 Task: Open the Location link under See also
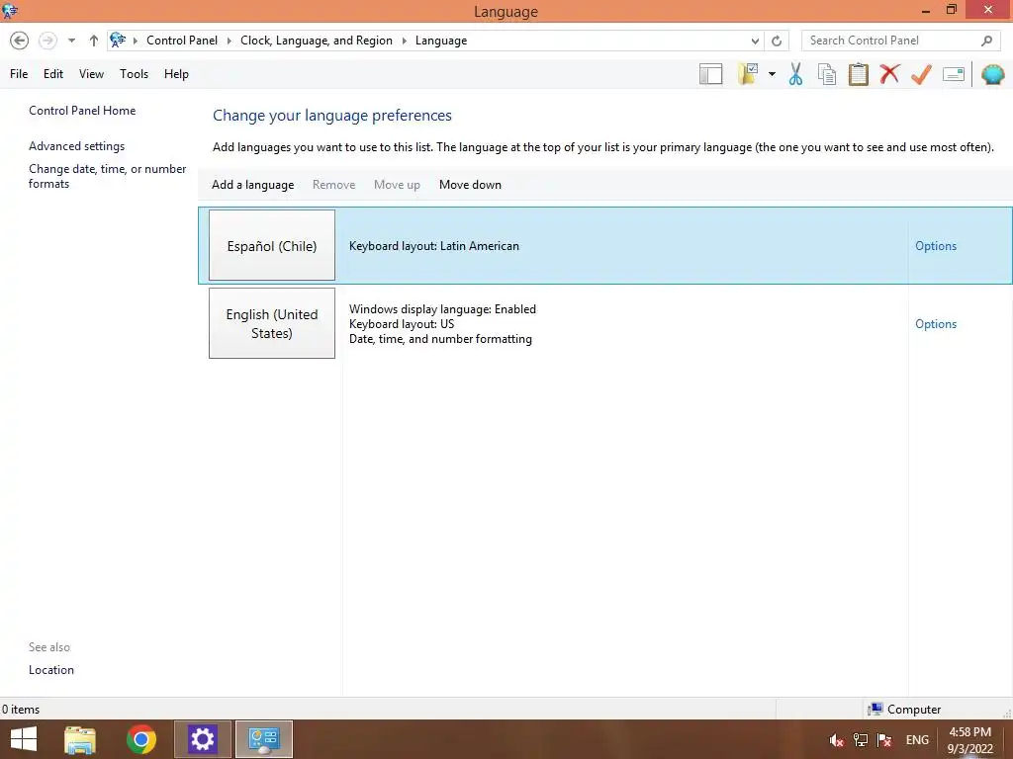pos(51,670)
